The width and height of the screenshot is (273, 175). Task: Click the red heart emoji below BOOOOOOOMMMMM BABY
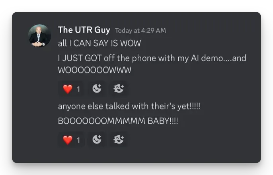pyautogui.click(x=68, y=140)
